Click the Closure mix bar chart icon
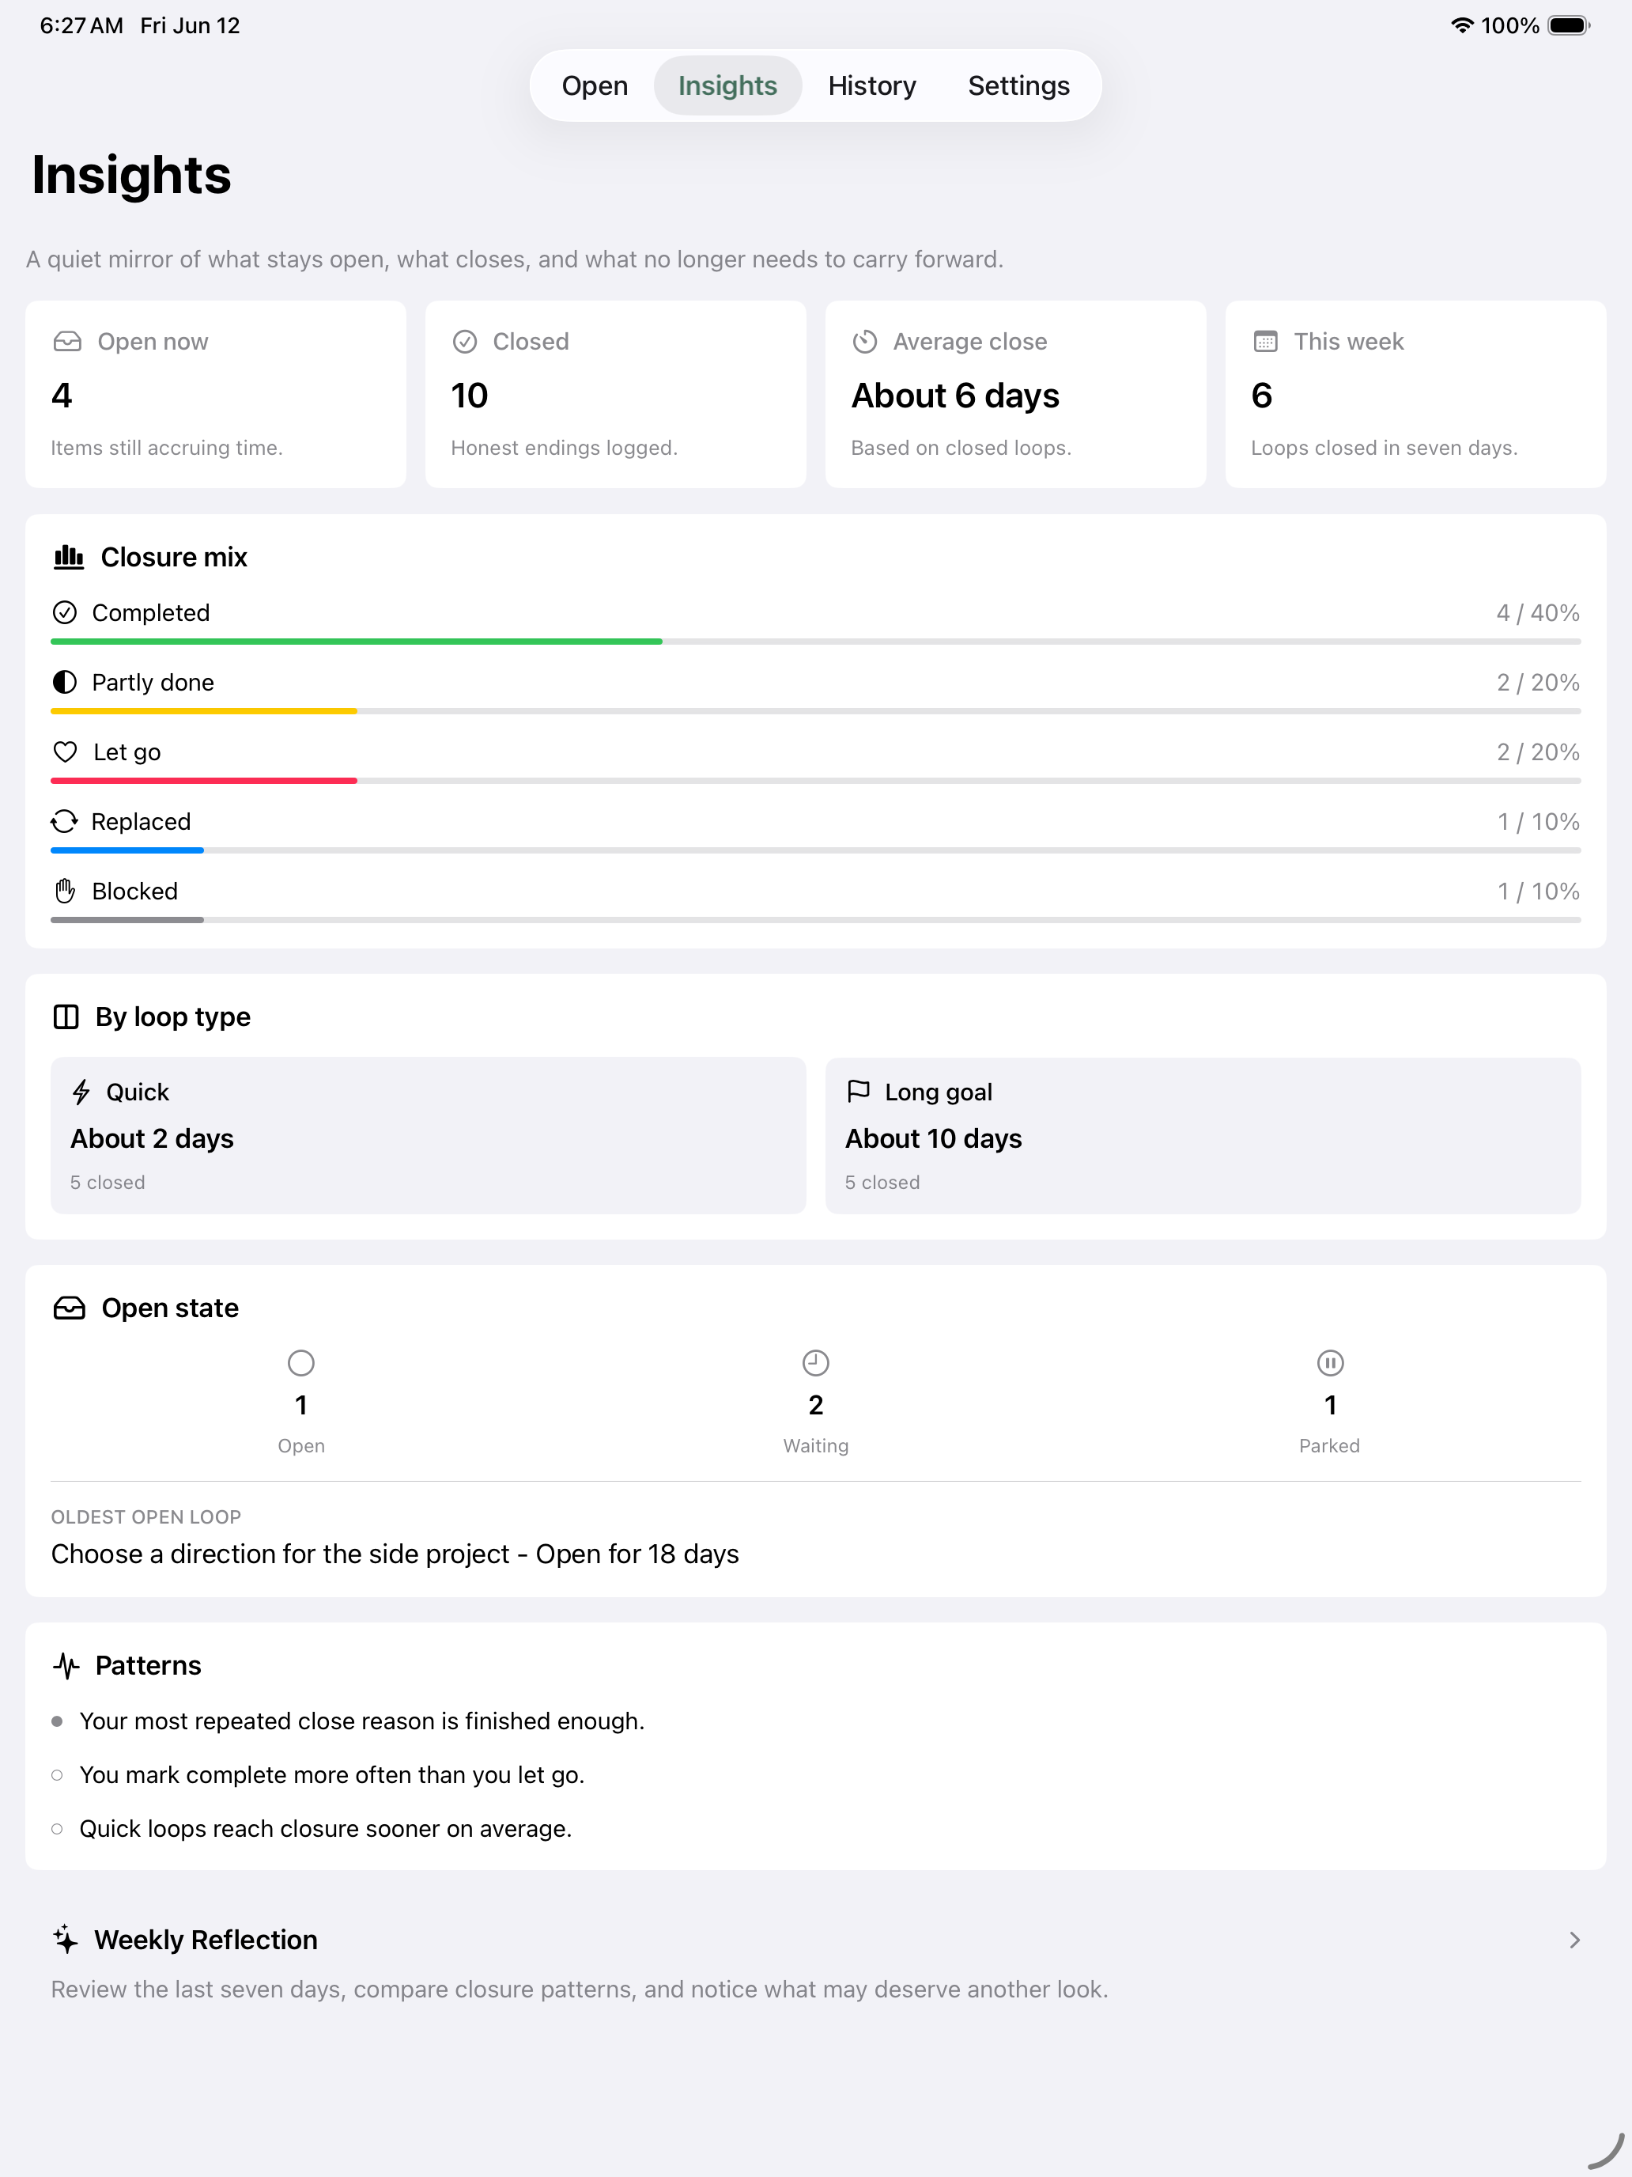Image resolution: width=1632 pixels, height=2177 pixels. (x=68, y=557)
